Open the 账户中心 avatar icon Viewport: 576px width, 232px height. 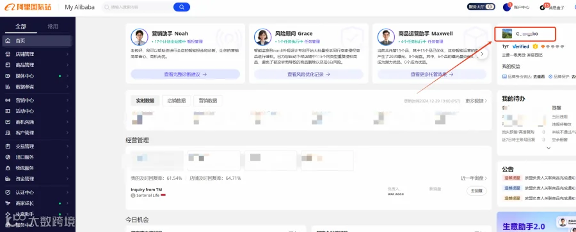point(507,7)
